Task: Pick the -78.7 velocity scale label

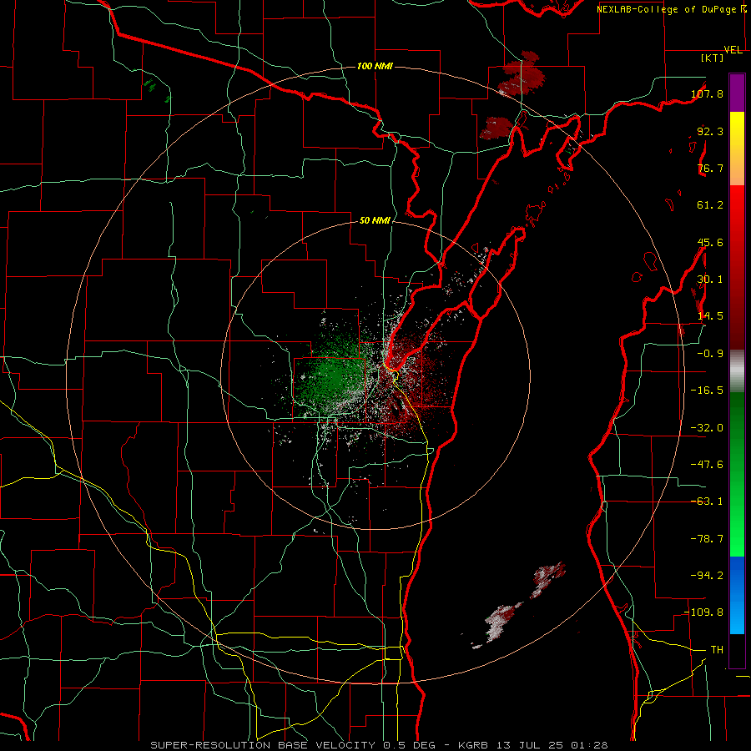Action: point(708,539)
